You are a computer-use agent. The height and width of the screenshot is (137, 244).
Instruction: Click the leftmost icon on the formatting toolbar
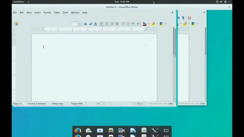16,24
